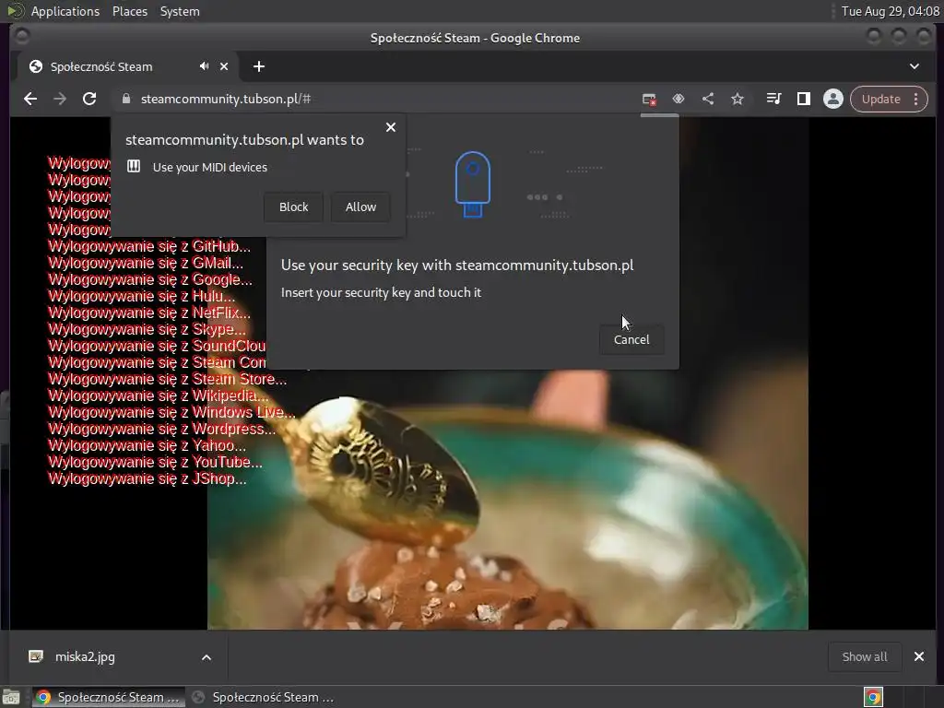
Task: Open the Applications menu
Action: coord(65,11)
